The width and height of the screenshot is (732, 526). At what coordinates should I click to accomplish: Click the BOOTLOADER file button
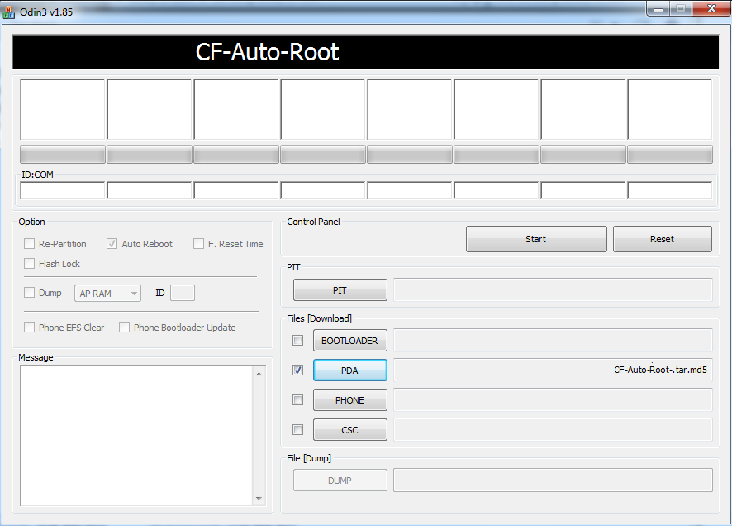(350, 341)
